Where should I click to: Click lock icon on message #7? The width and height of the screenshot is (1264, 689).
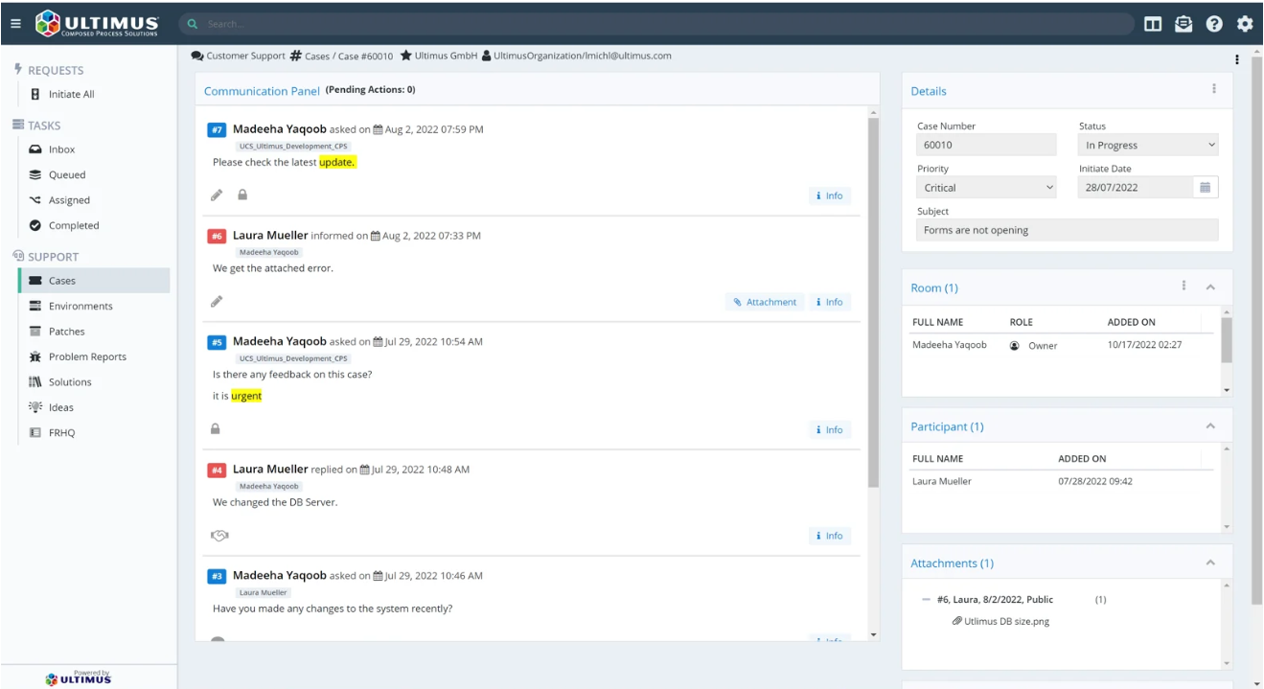(x=242, y=195)
